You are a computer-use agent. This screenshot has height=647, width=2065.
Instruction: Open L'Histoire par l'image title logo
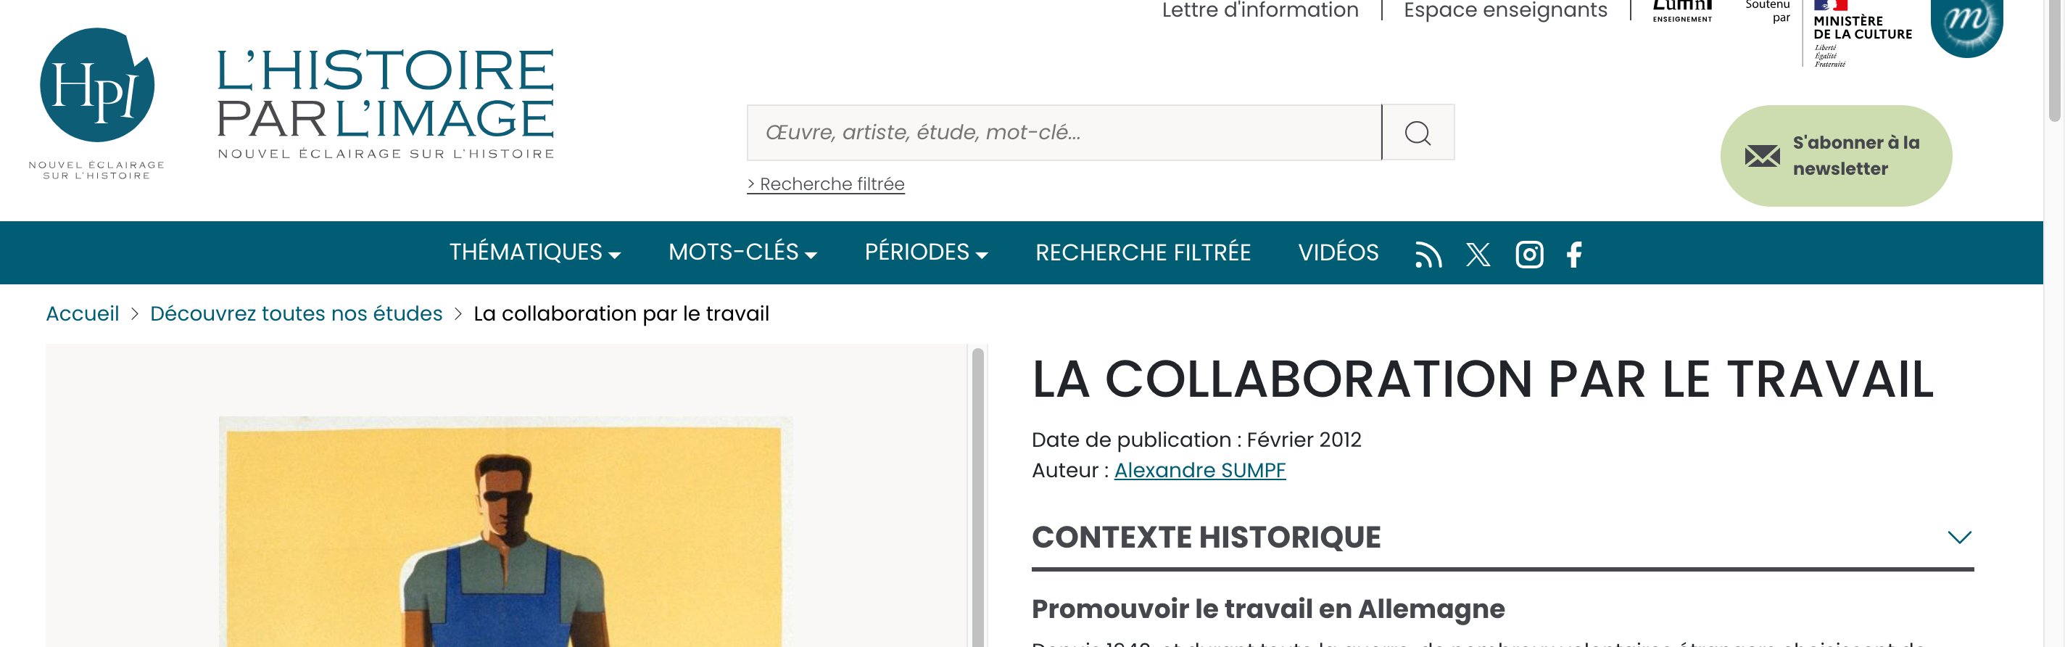pos(386,104)
